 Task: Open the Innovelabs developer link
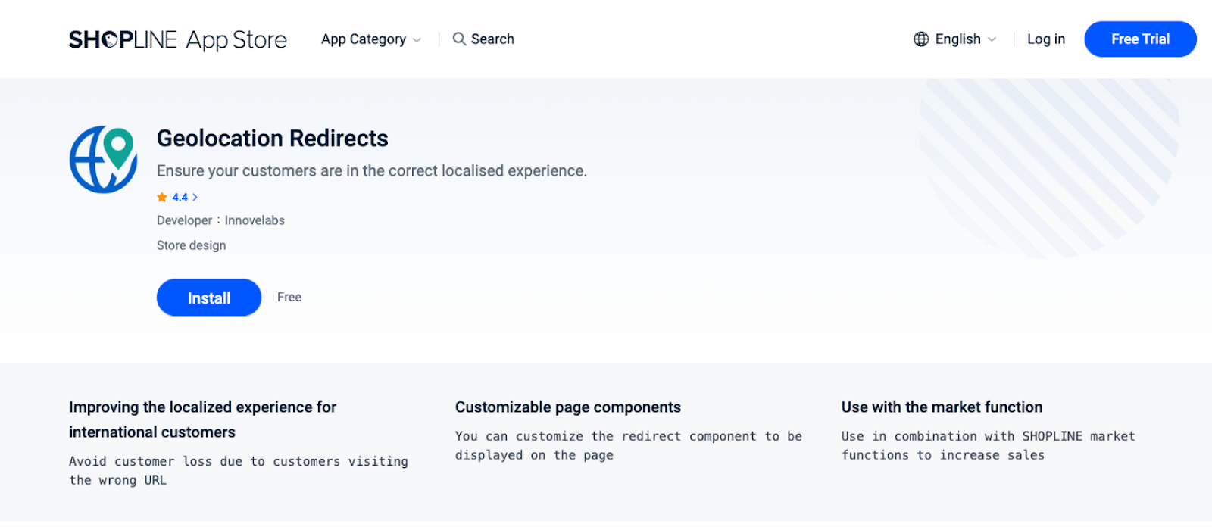pyautogui.click(x=255, y=220)
